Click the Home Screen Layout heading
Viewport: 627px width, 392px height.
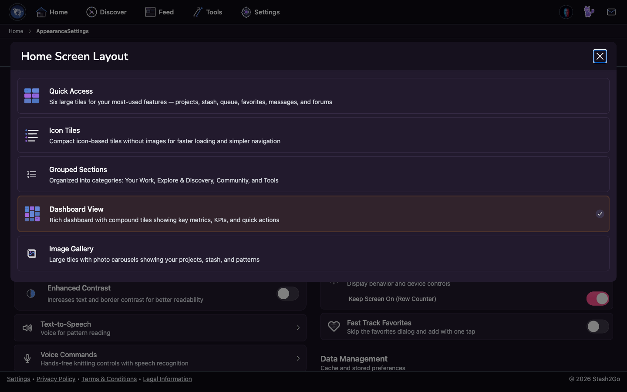pos(74,56)
